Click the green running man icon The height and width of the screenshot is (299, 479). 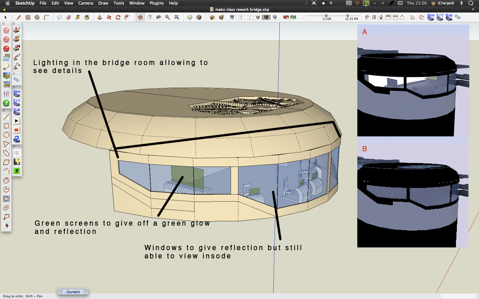17,171
